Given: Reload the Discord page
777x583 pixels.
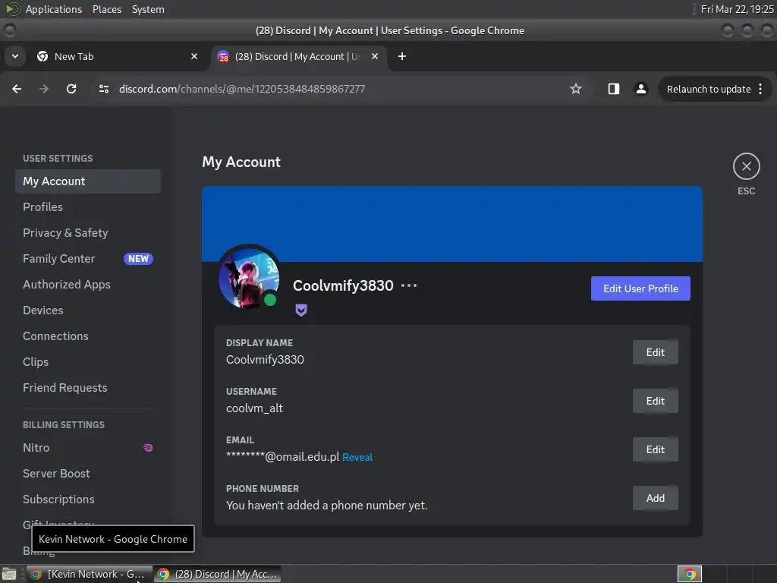Looking at the screenshot, I should [71, 89].
